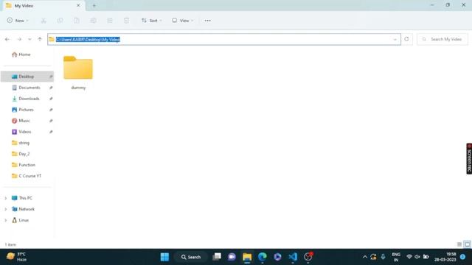Open Pictures in the sidebar
The height and width of the screenshot is (265, 472).
tap(27, 110)
